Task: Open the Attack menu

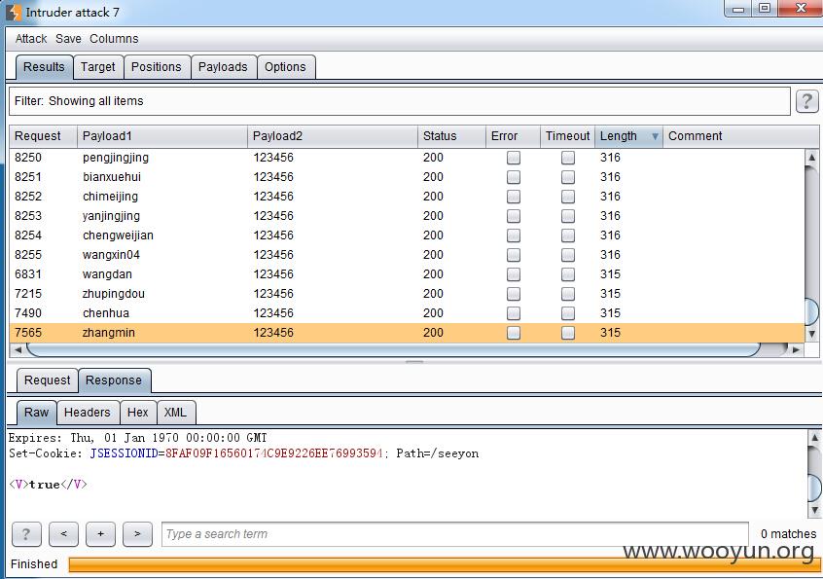Action: coord(31,39)
